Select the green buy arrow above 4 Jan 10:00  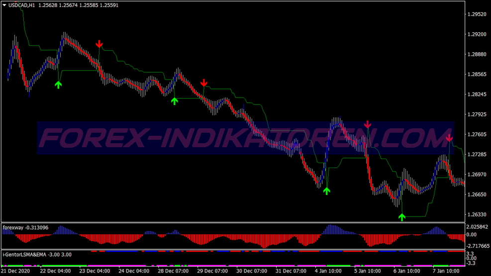click(x=327, y=191)
